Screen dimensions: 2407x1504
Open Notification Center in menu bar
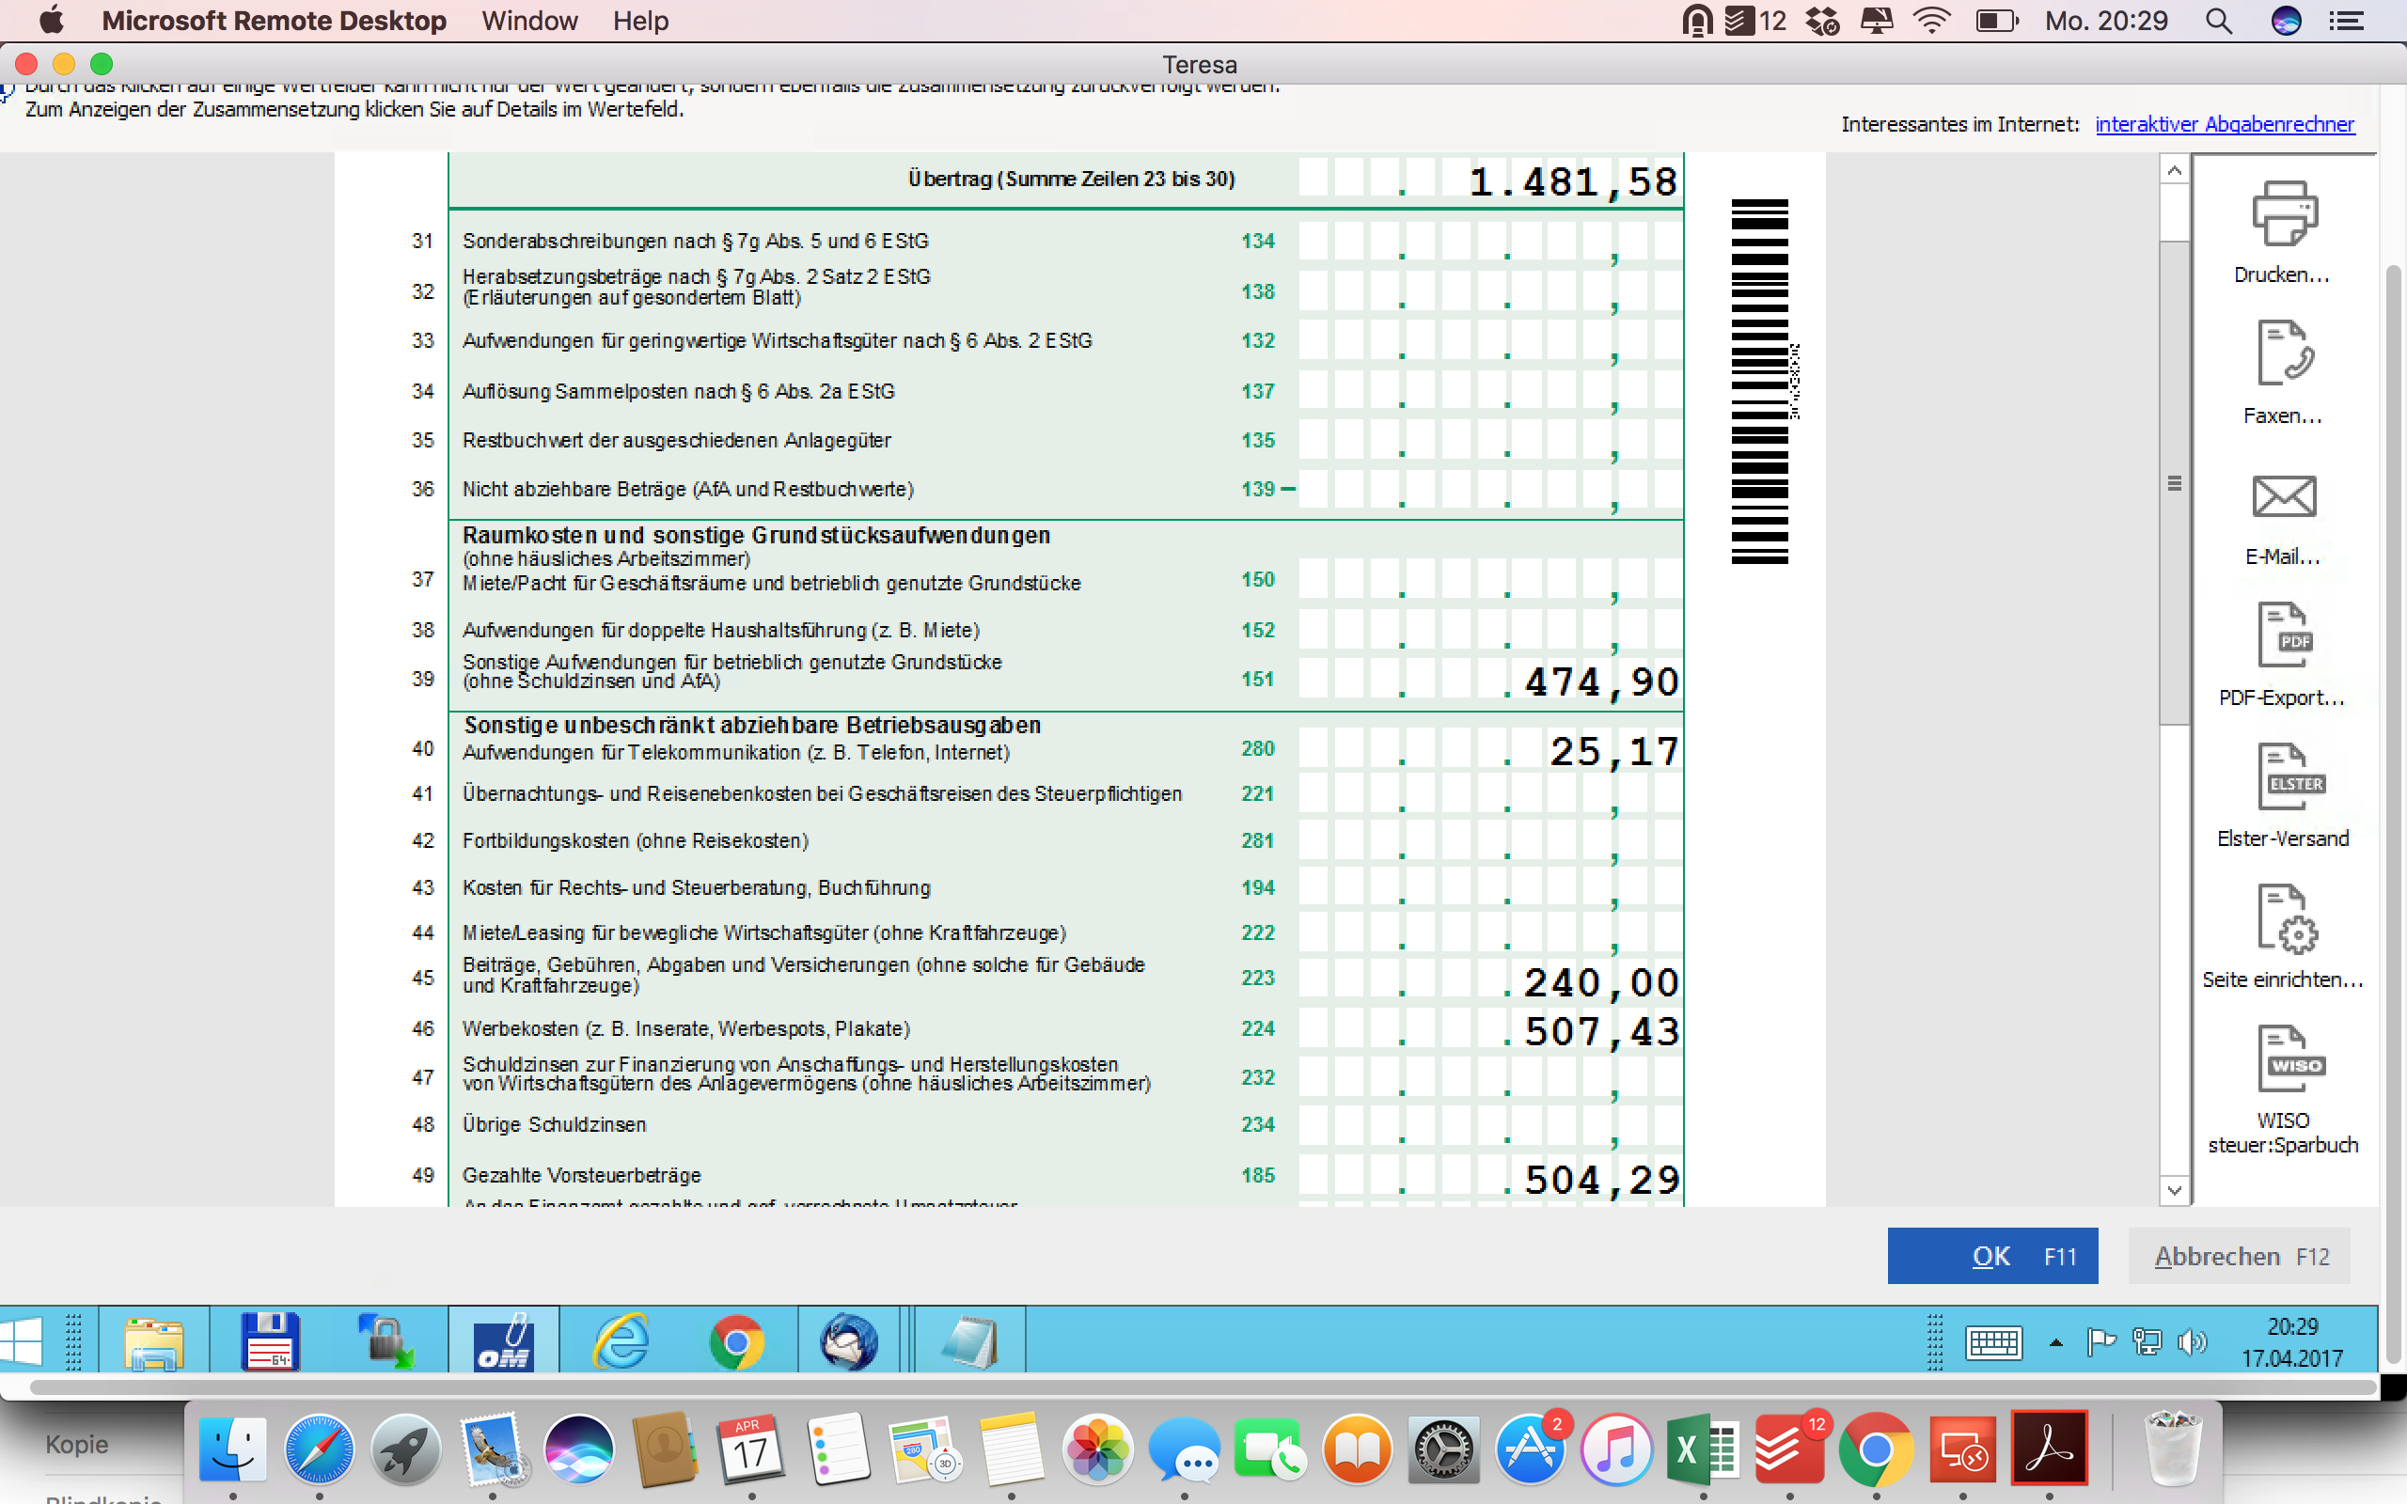(x=2348, y=21)
